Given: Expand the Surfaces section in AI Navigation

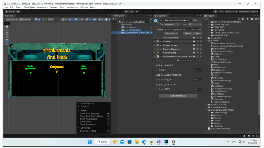Looking at the screenshot, I should (x=79, y=106).
